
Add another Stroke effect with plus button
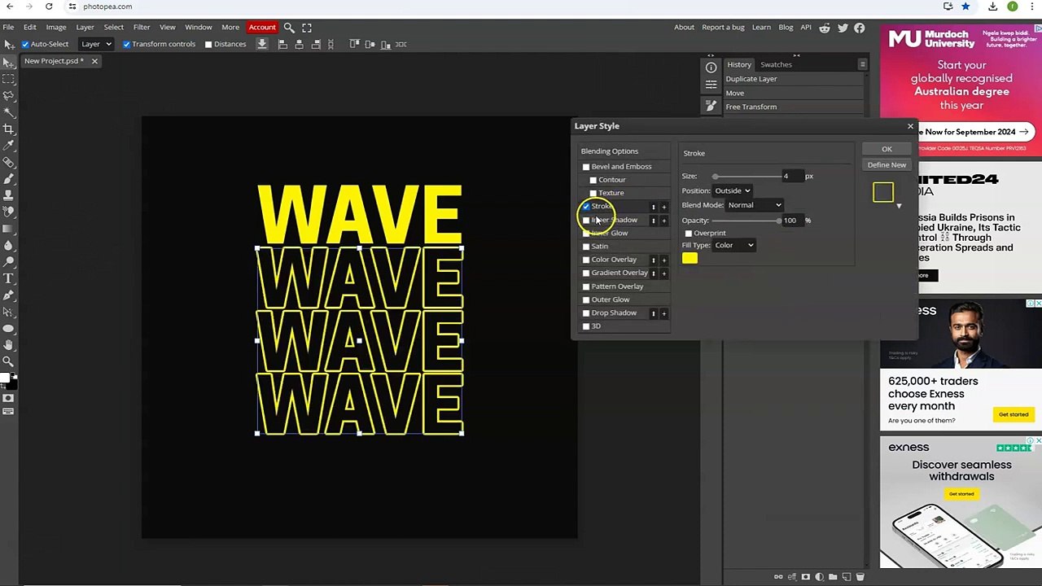[663, 207]
